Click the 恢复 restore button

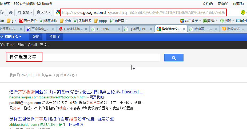click(23, 12)
